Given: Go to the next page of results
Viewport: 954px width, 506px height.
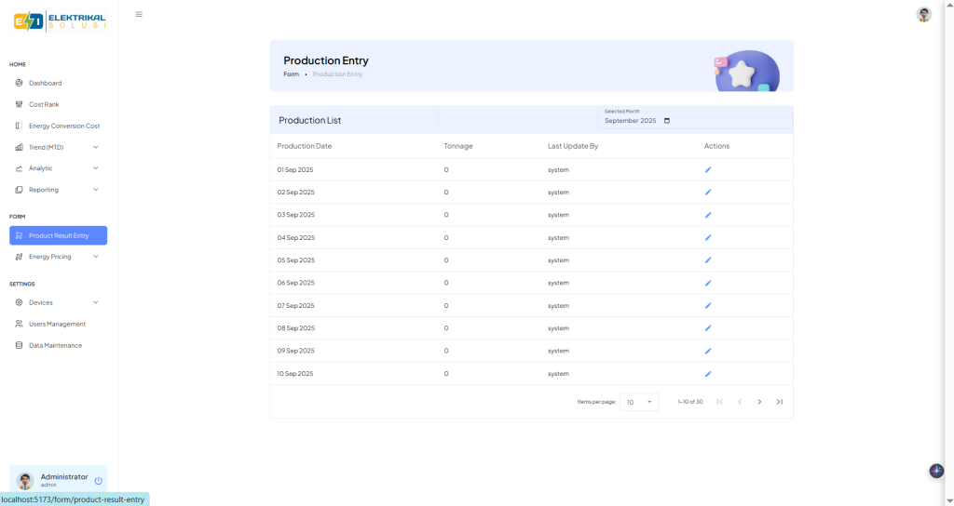Looking at the screenshot, I should tap(759, 402).
